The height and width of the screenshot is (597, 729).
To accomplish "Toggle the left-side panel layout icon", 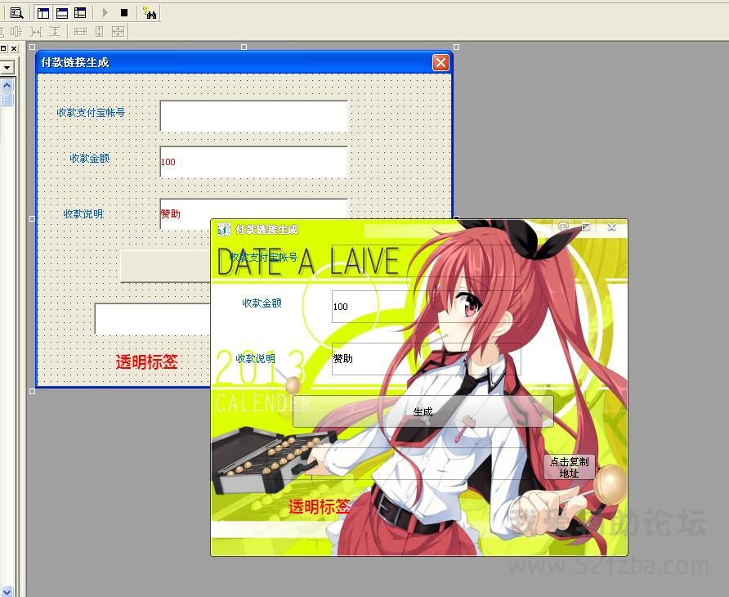I will tap(43, 13).
